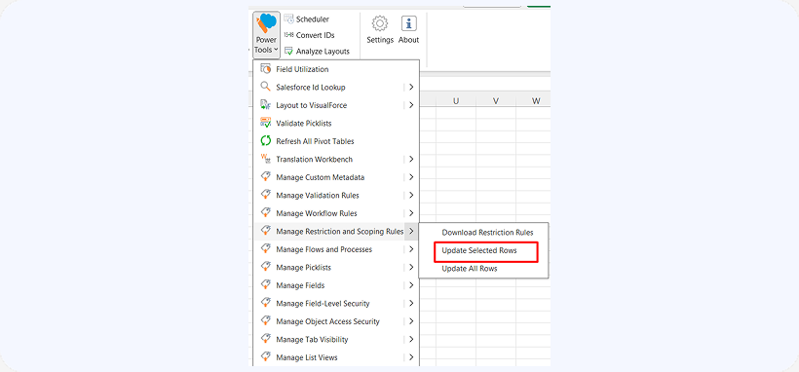This screenshot has height=372, width=799.
Task: Click the Scheduler icon
Action: coord(289,19)
